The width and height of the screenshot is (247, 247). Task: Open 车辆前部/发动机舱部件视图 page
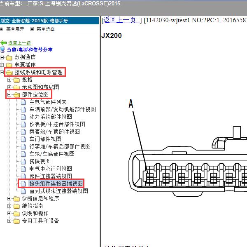click(x=63, y=110)
